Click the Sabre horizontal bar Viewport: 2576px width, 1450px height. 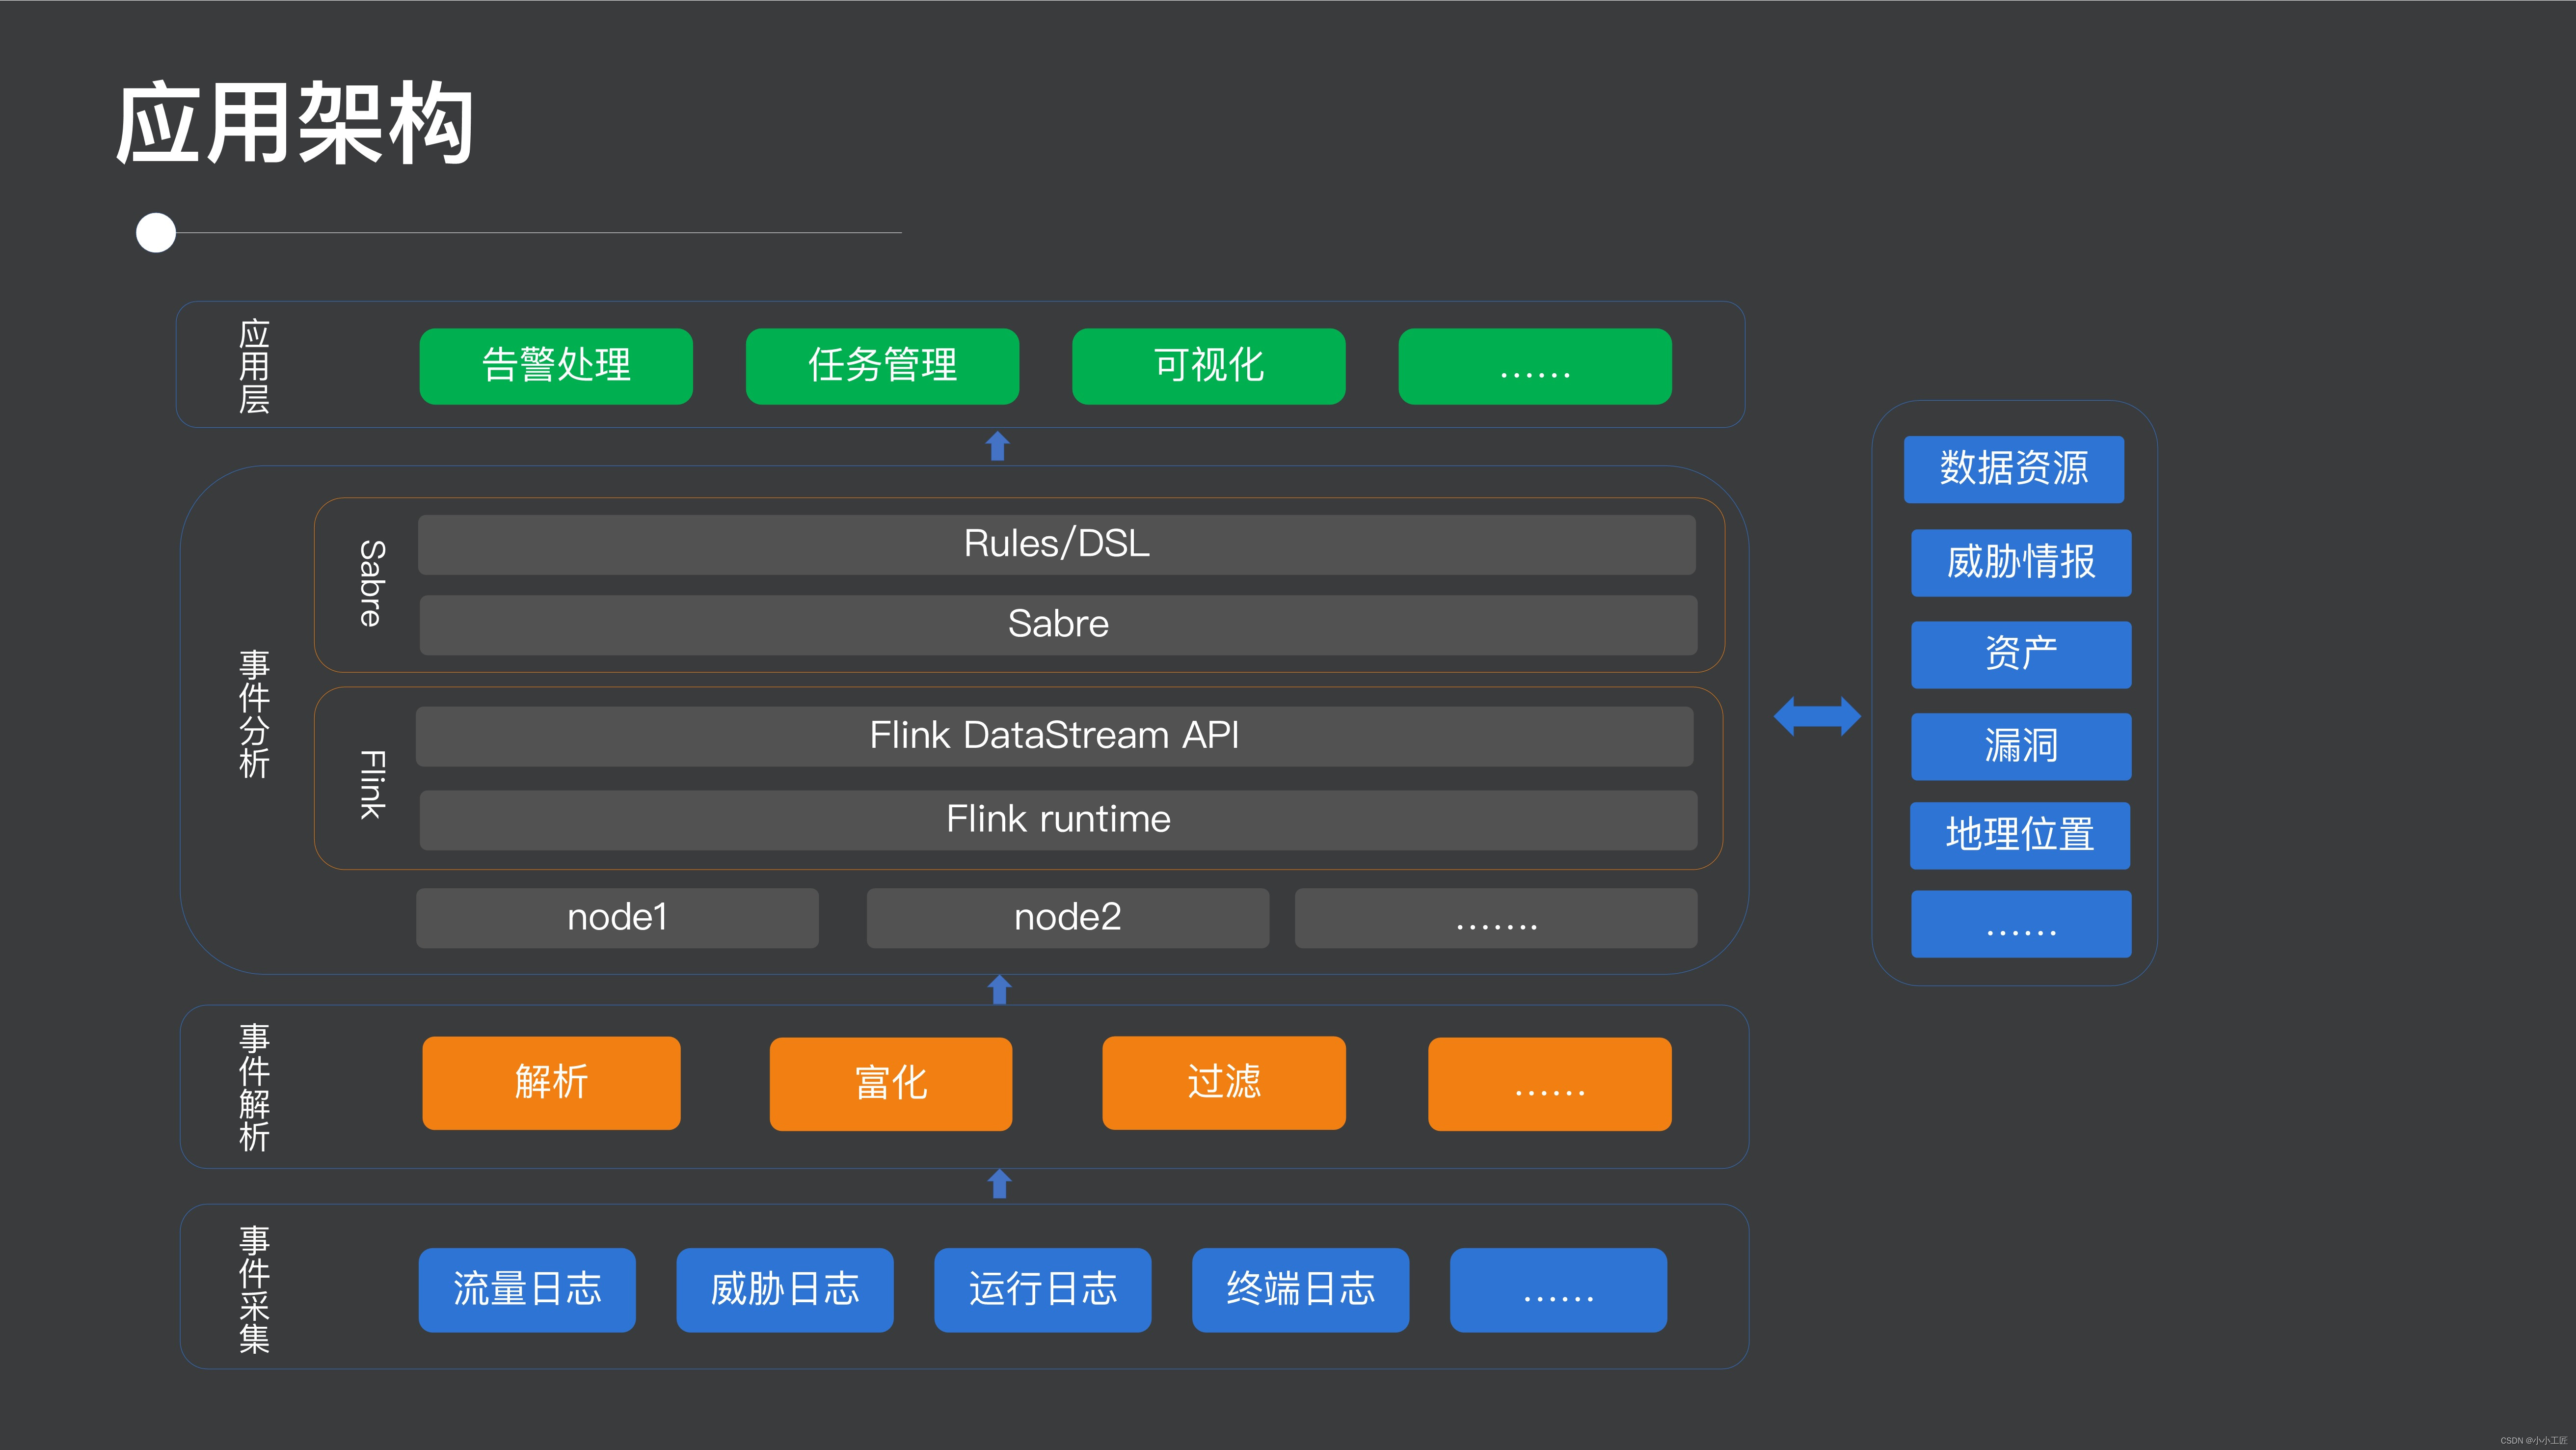coord(1058,626)
